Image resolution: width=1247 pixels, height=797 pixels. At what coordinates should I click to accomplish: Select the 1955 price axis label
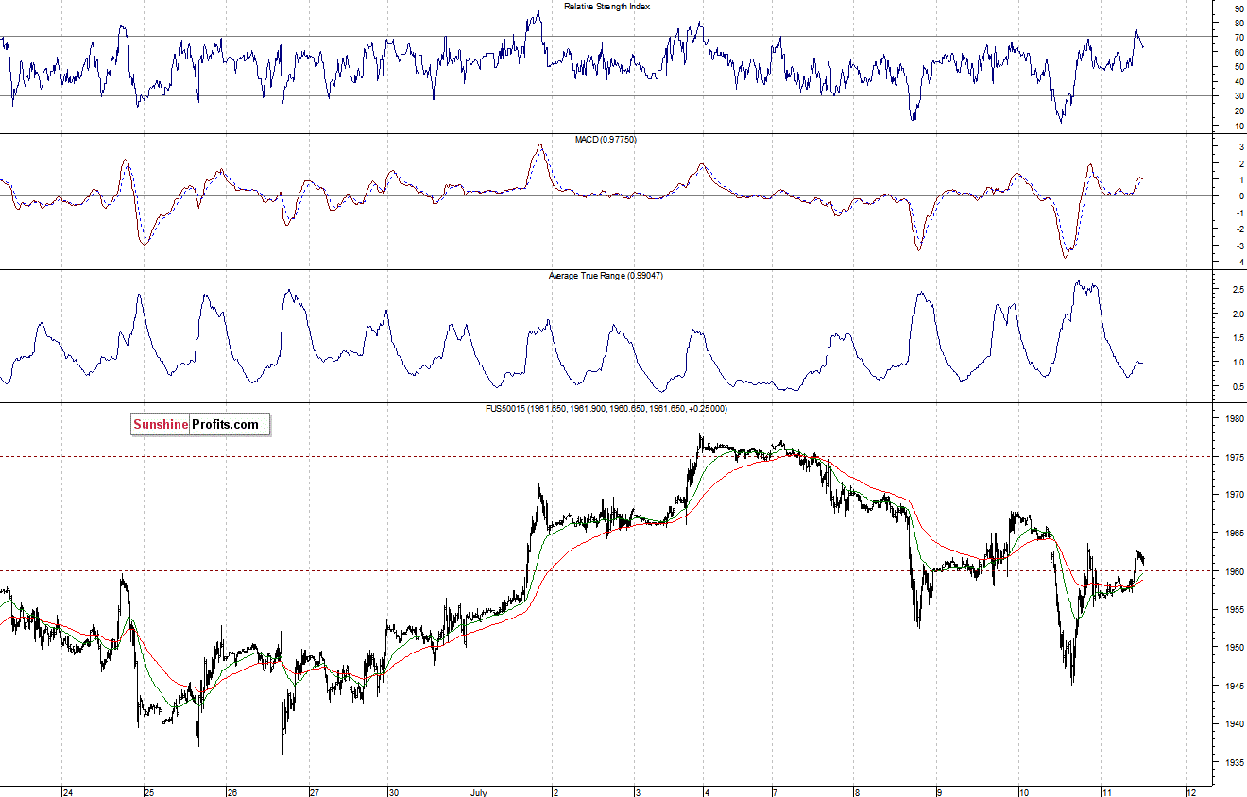[1236, 610]
